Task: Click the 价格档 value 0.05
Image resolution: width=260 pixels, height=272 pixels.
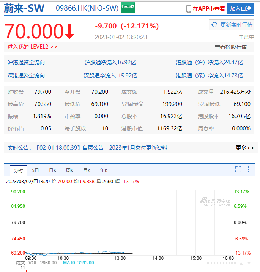Action: [x=46, y=128]
